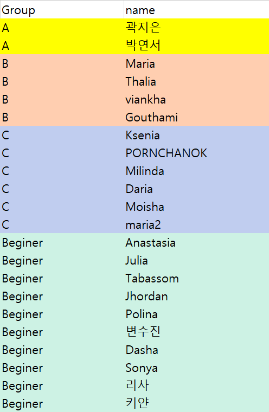Select the Gouthami name cell
269x412 pixels.
pyautogui.click(x=196, y=117)
